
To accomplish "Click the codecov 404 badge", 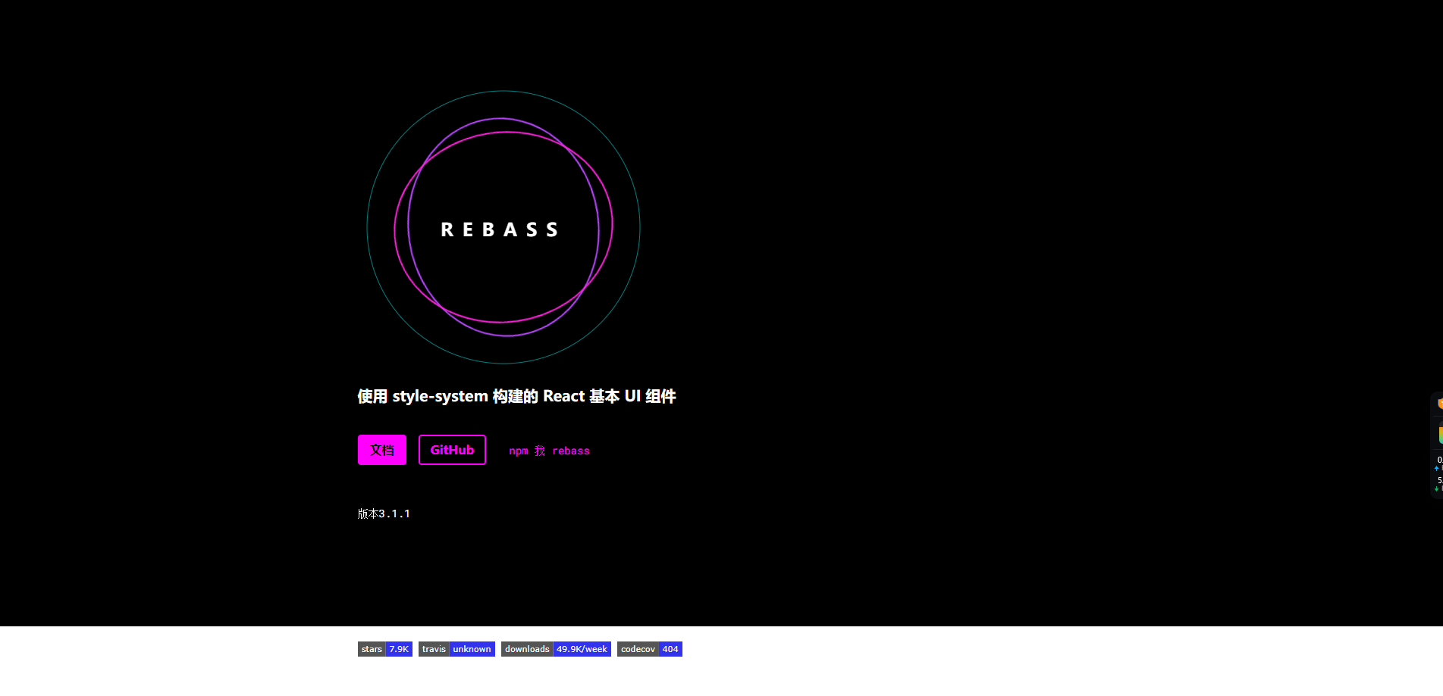I will pos(650,649).
